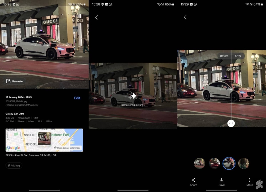
Task: Tap the sparkle icon in middle status bar
Action: point(103,4)
